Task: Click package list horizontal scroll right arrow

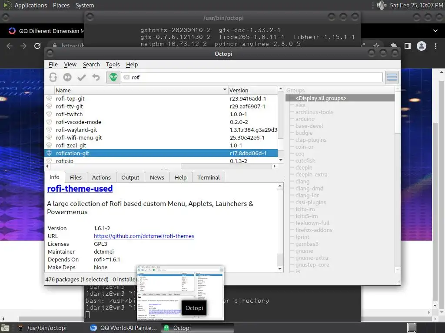Action: click(x=275, y=166)
